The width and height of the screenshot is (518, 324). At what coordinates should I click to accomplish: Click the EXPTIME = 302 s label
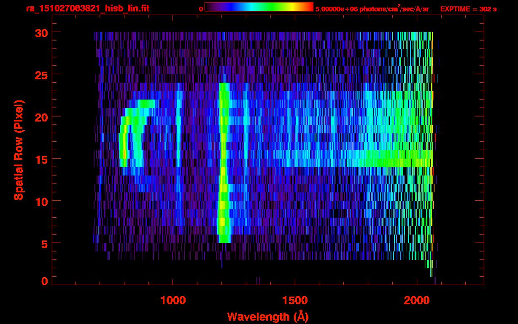click(468, 9)
